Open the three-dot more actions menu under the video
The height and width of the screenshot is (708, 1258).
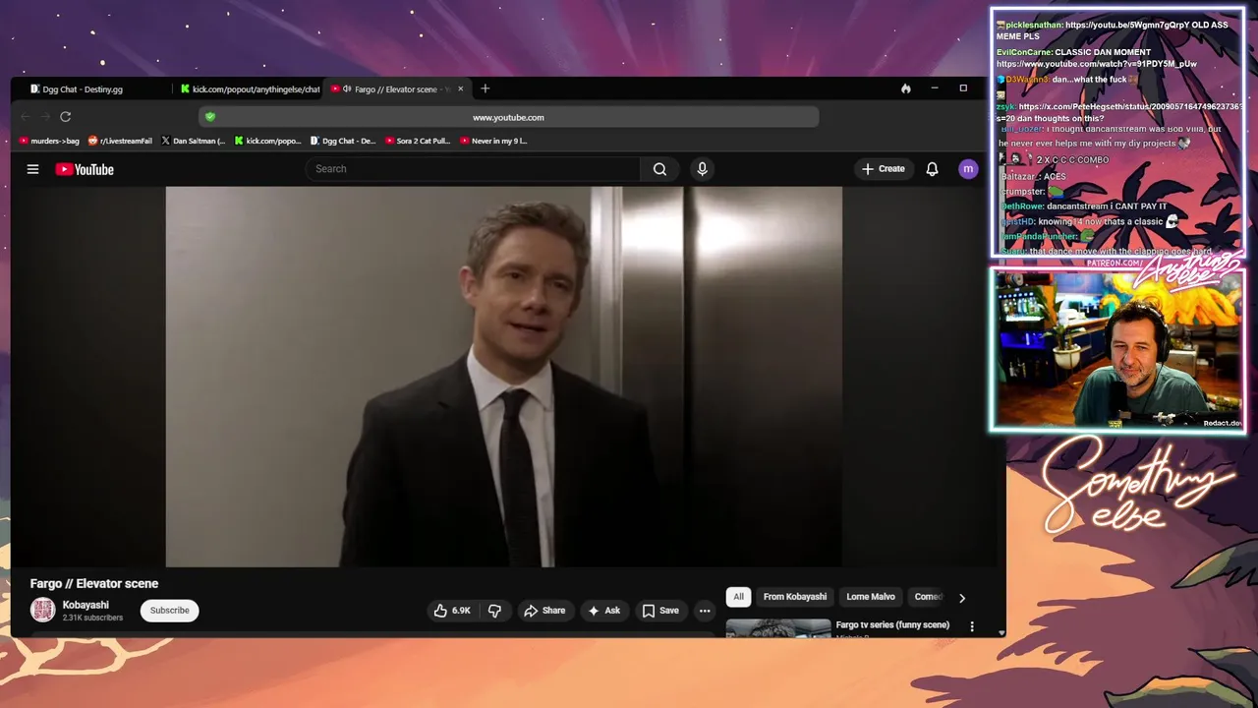click(704, 611)
